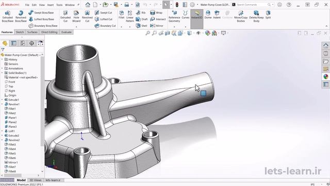The width and height of the screenshot is (330, 186).
Task: Open the Window menu
Action: (70, 5)
